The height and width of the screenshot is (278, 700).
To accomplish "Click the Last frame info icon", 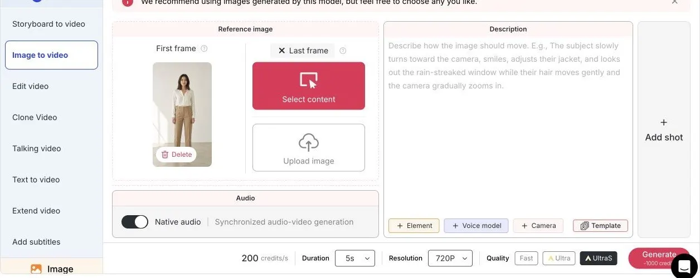I will click(x=343, y=51).
